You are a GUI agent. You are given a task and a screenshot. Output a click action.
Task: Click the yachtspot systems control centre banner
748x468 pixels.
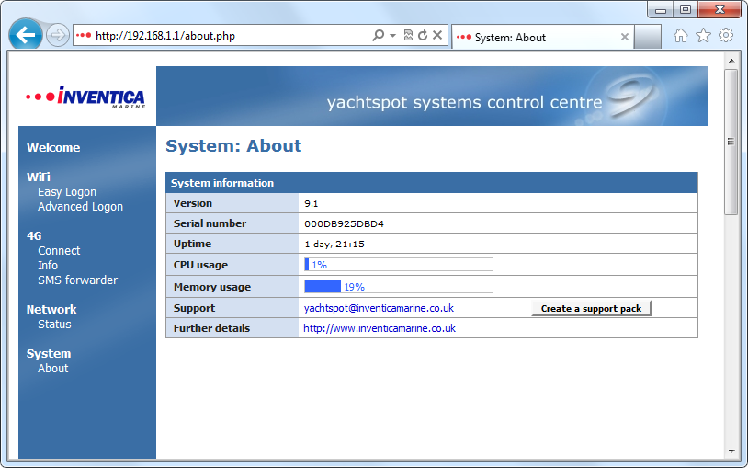(x=432, y=96)
